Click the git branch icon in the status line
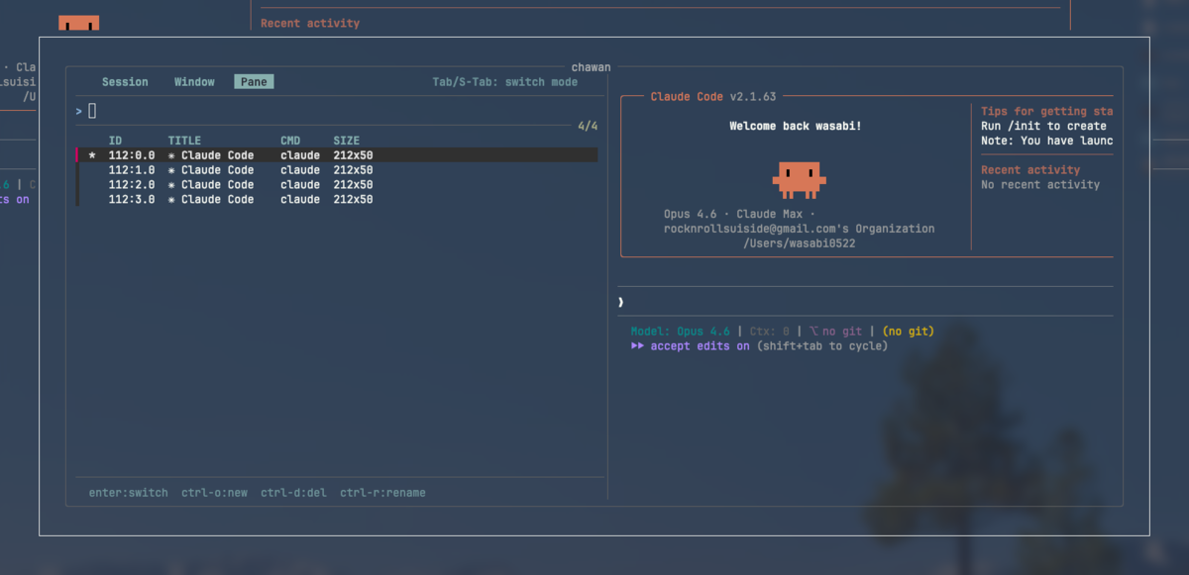 [813, 332]
